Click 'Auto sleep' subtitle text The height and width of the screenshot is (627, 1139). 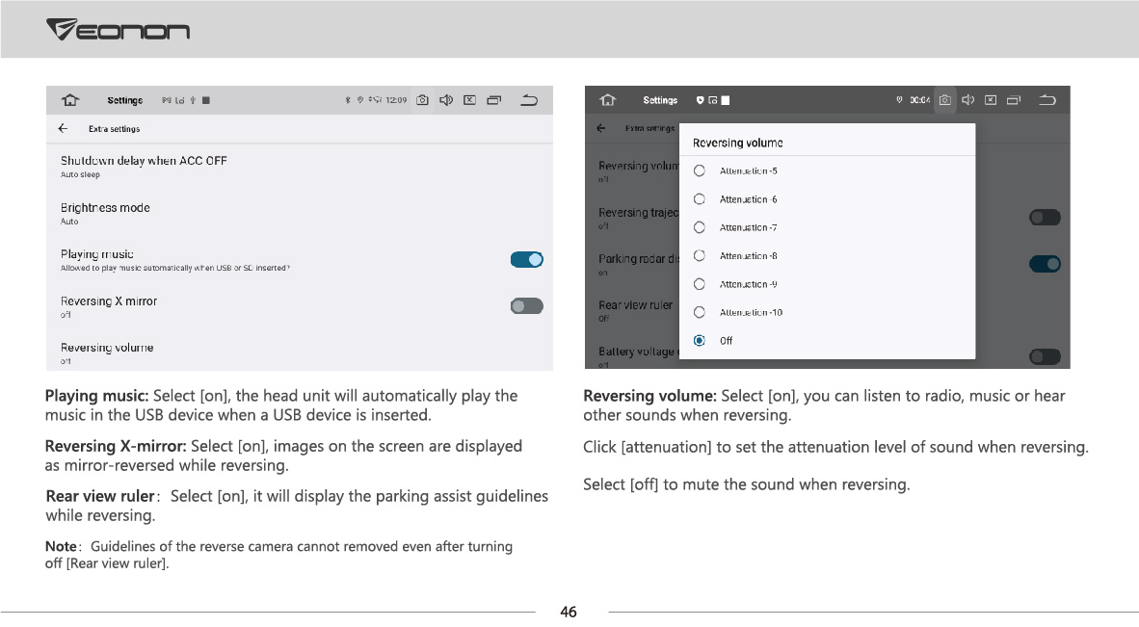[x=80, y=175]
